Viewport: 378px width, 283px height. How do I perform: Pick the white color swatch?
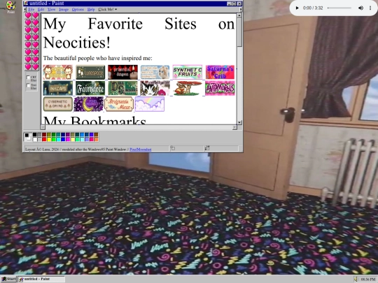click(x=35, y=139)
